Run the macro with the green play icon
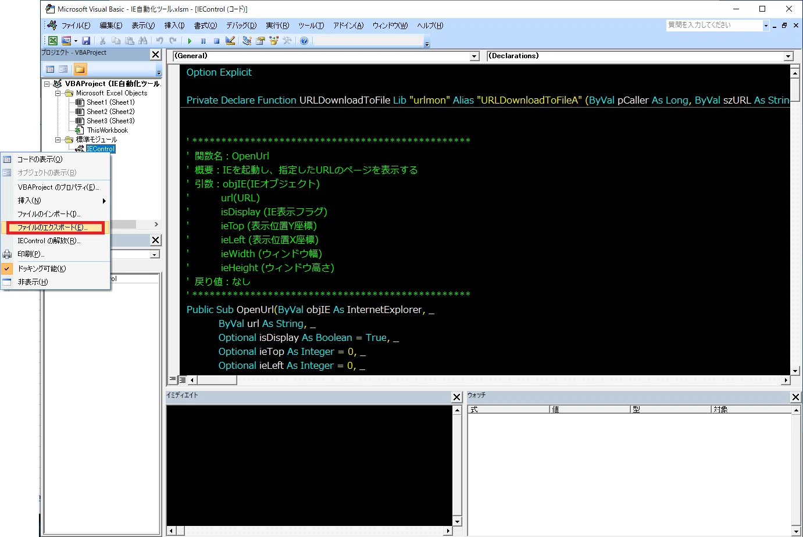Screen dimensions: 803x537 (190, 41)
